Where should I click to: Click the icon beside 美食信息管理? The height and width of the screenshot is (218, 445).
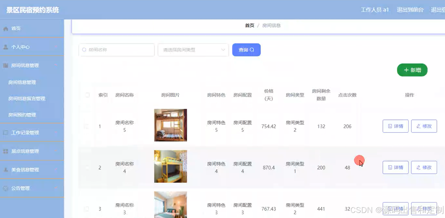point(6,170)
